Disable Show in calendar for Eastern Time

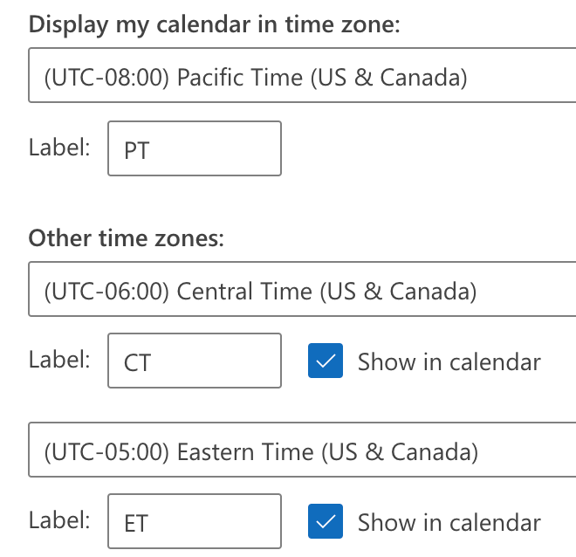click(x=326, y=522)
